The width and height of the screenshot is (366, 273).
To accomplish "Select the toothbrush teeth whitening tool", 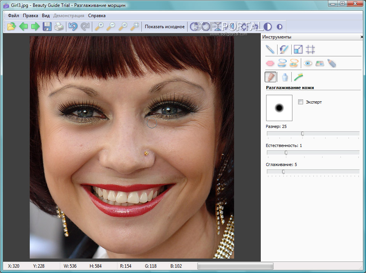I will click(x=299, y=77).
